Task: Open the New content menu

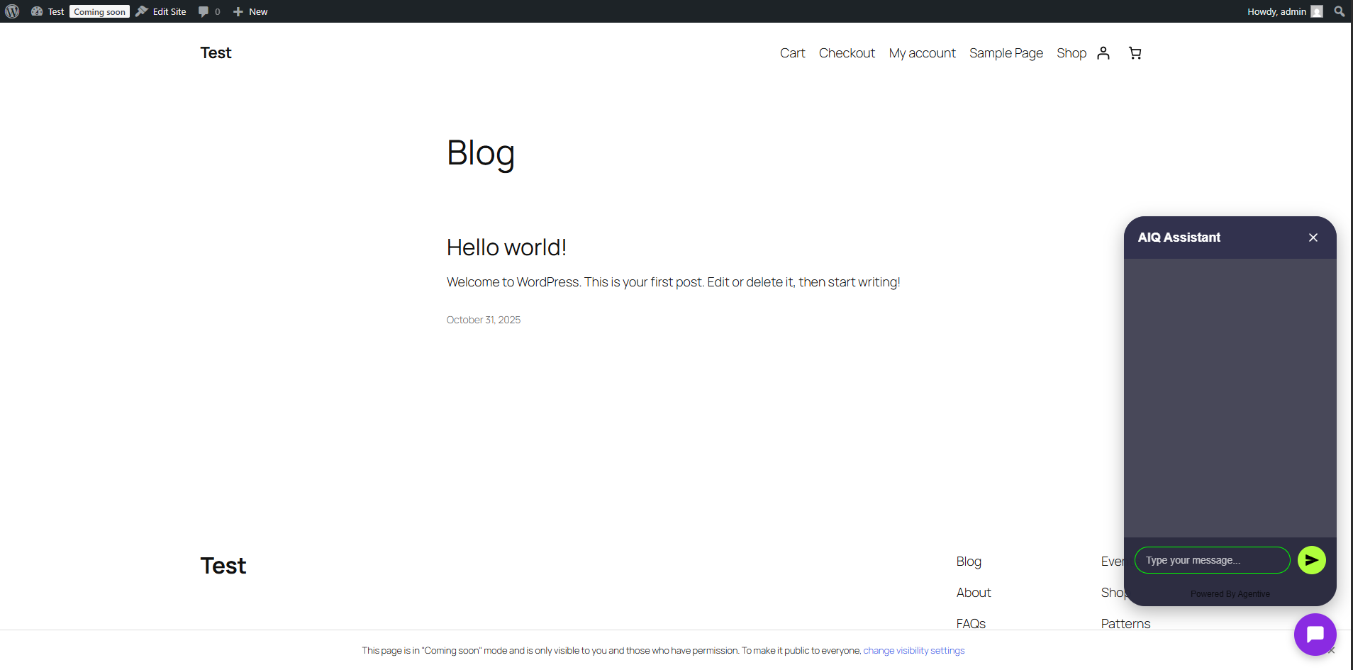Action: coord(250,11)
